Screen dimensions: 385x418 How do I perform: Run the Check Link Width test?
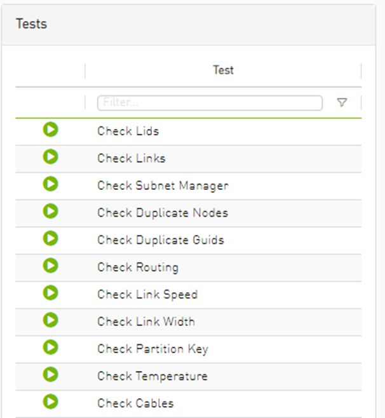tap(50, 320)
